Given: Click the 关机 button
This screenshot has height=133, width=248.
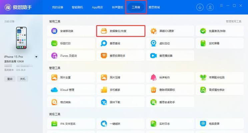Looking at the screenshot, I should tap(23, 79).
